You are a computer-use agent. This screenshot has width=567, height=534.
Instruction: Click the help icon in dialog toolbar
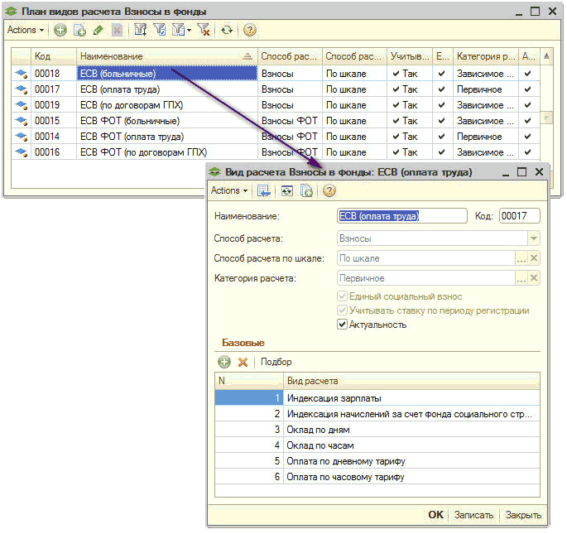click(329, 191)
